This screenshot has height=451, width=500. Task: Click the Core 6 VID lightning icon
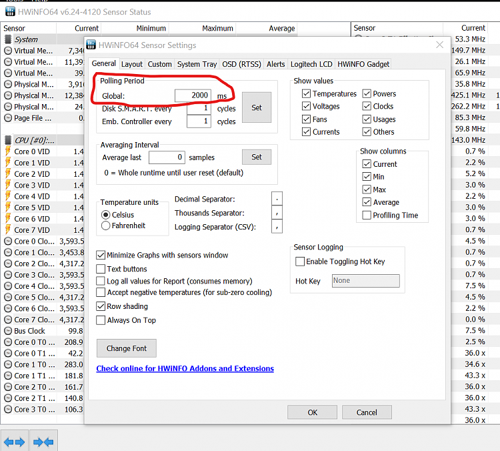[x=7, y=219]
